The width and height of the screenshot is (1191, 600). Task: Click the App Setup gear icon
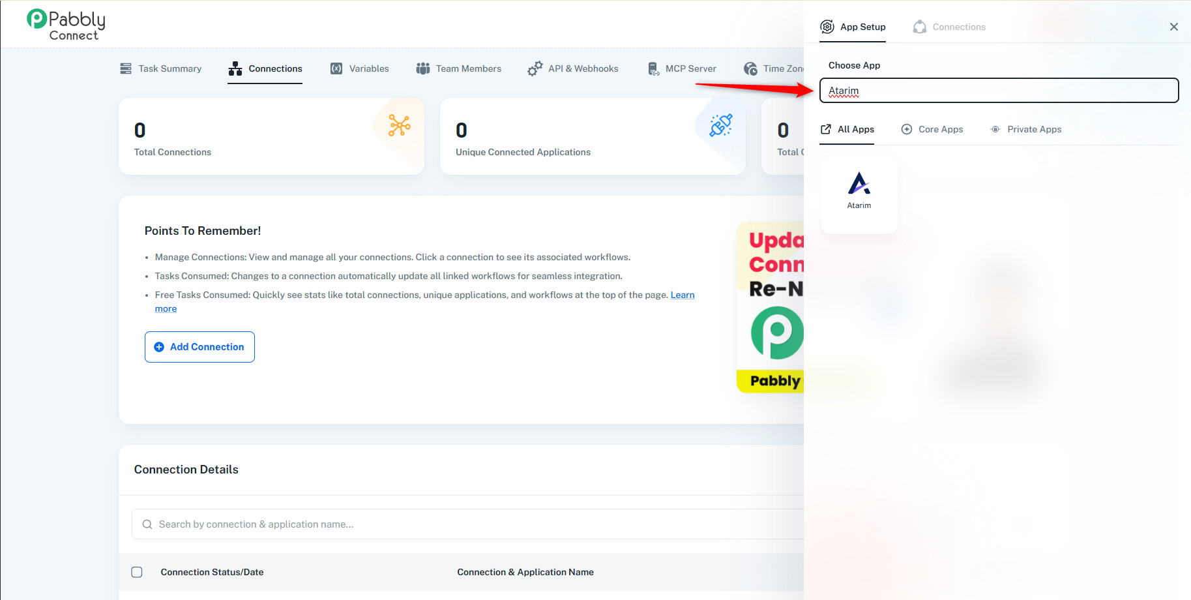click(827, 27)
